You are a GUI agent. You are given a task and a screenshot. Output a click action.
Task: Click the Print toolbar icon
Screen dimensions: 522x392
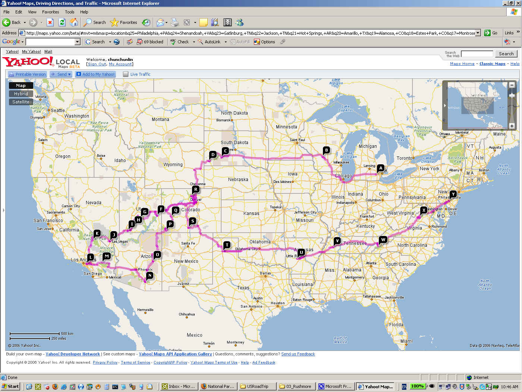coord(175,22)
